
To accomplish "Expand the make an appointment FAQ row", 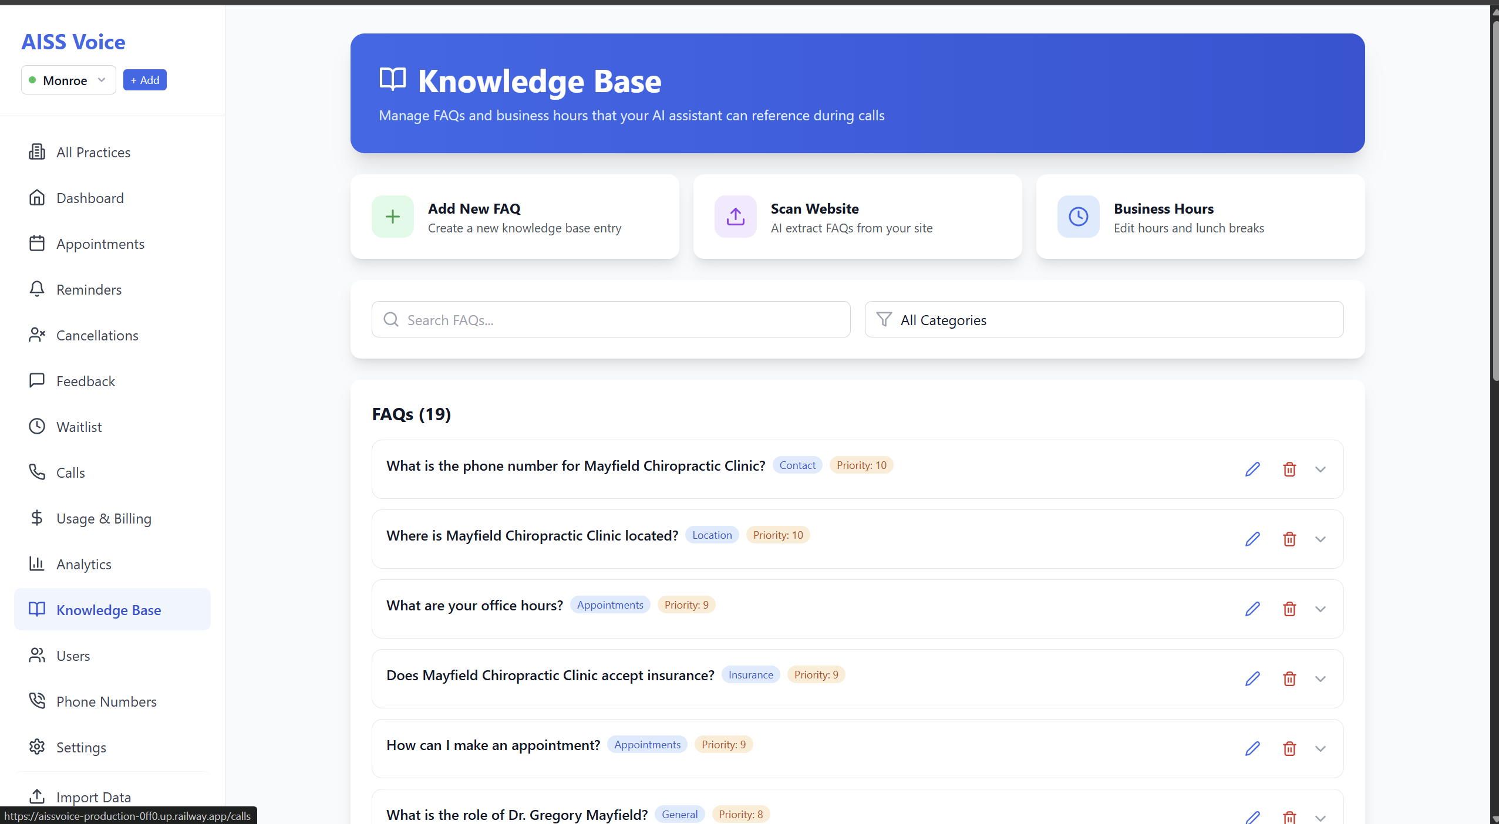I will pyautogui.click(x=1321, y=748).
